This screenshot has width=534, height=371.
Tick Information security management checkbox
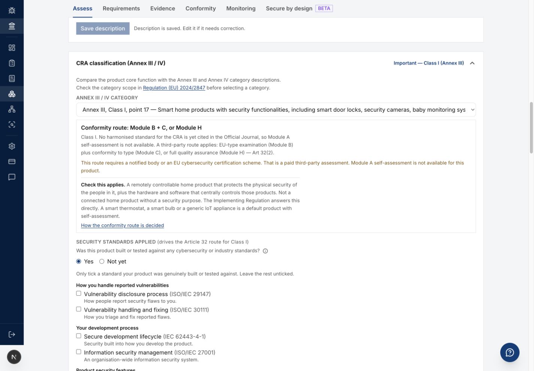pos(79,352)
